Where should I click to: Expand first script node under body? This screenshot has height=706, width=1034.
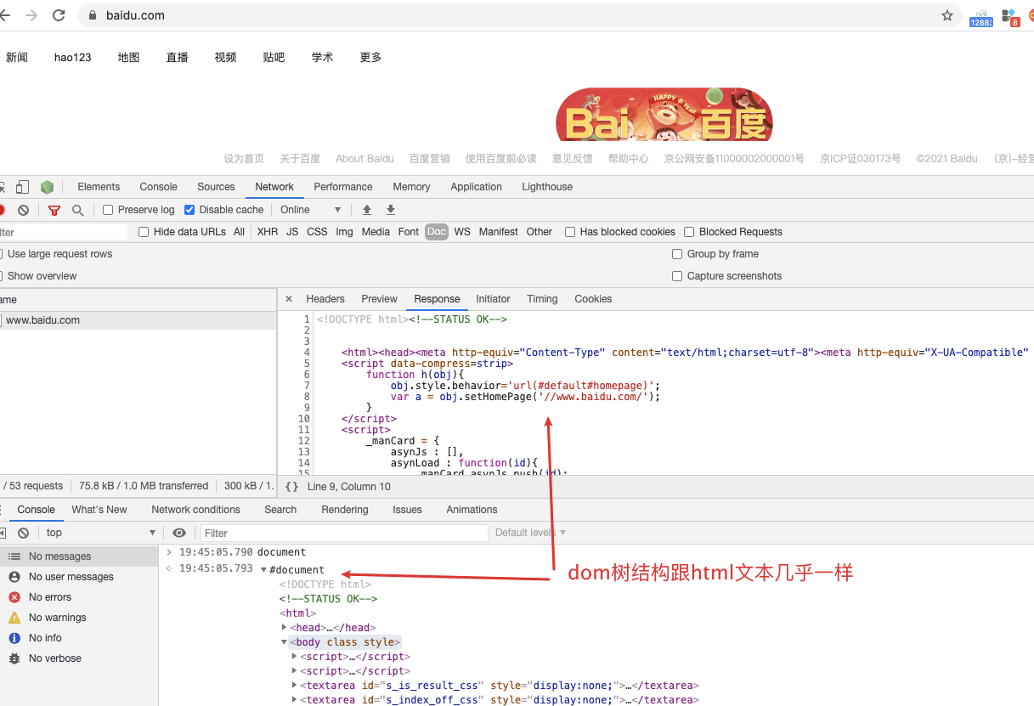294,657
